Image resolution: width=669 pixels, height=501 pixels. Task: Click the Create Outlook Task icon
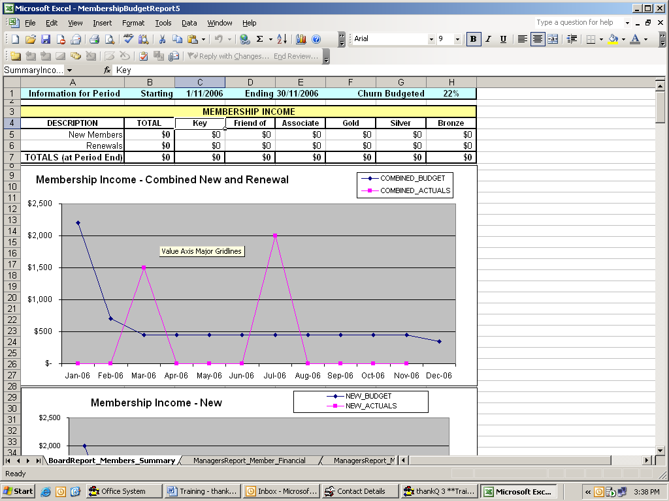point(144,56)
